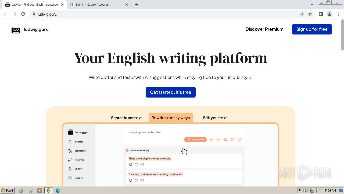344x194 pixels.
Task: Click speaker icon under 'There are multiple choices available'
Action: (142, 164)
